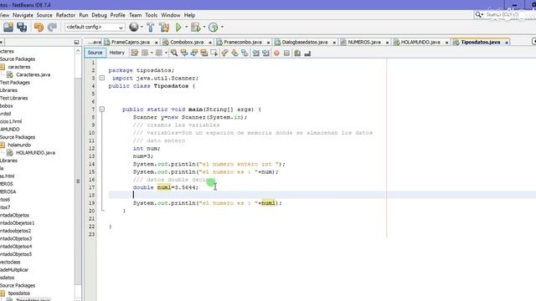Viewport: 536px width, 301px height.
Task: Close the Tiposdatos.java tab
Action: point(507,43)
